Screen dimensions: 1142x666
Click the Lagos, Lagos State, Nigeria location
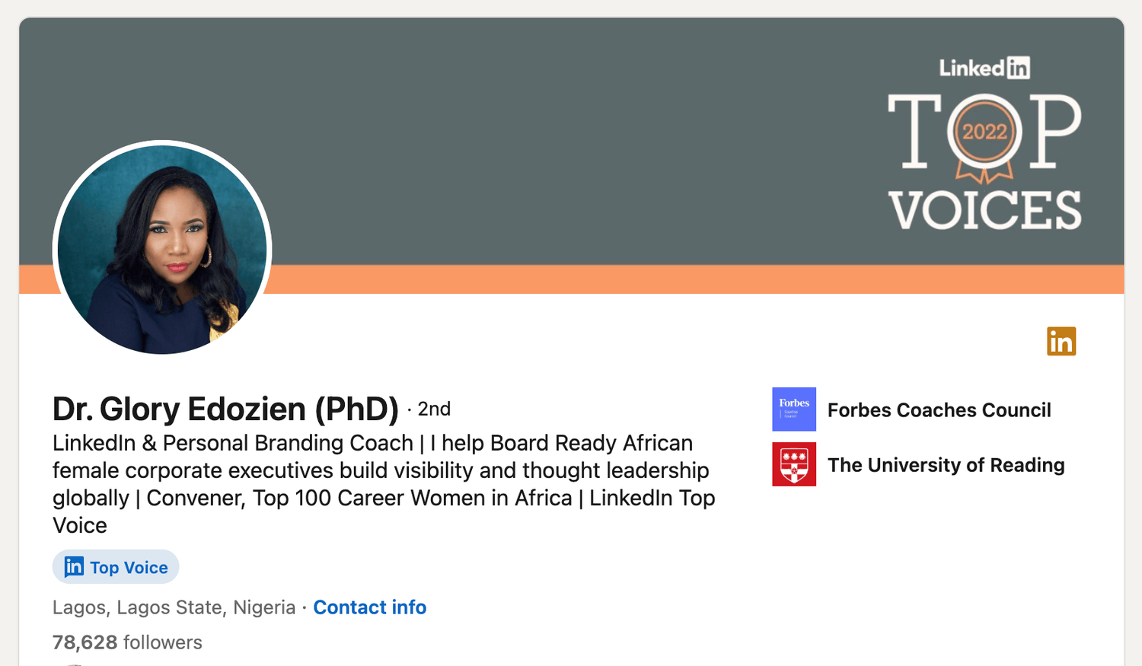click(174, 607)
